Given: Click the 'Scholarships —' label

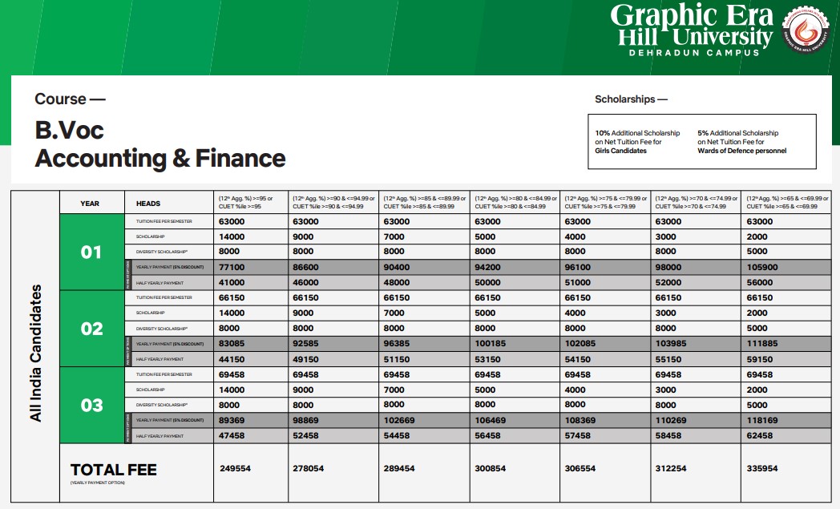Looking at the screenshot, I should (631, 99).
